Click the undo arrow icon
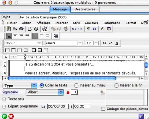The height and width of the screenshot is (119, 149). (x=74, y=29)
